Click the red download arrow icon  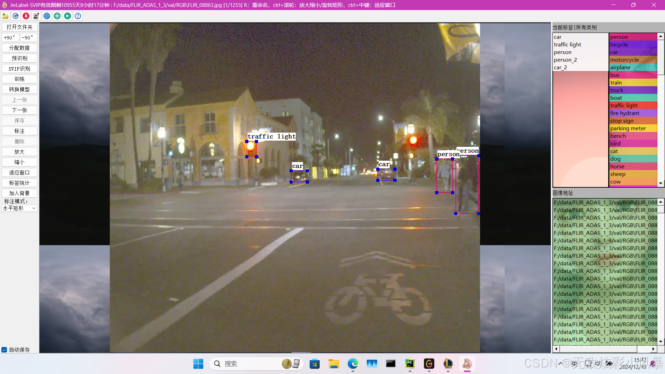point(26,16)
